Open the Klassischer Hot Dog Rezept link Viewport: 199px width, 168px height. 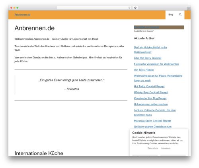point(150,98)
